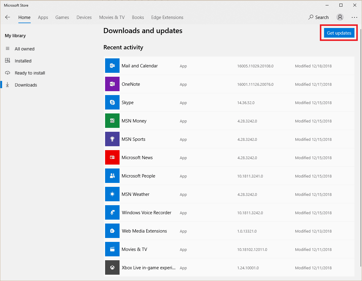The image size is (362, 281).
Task: Click the MSN Sports trophy icon
Action: 112,139
